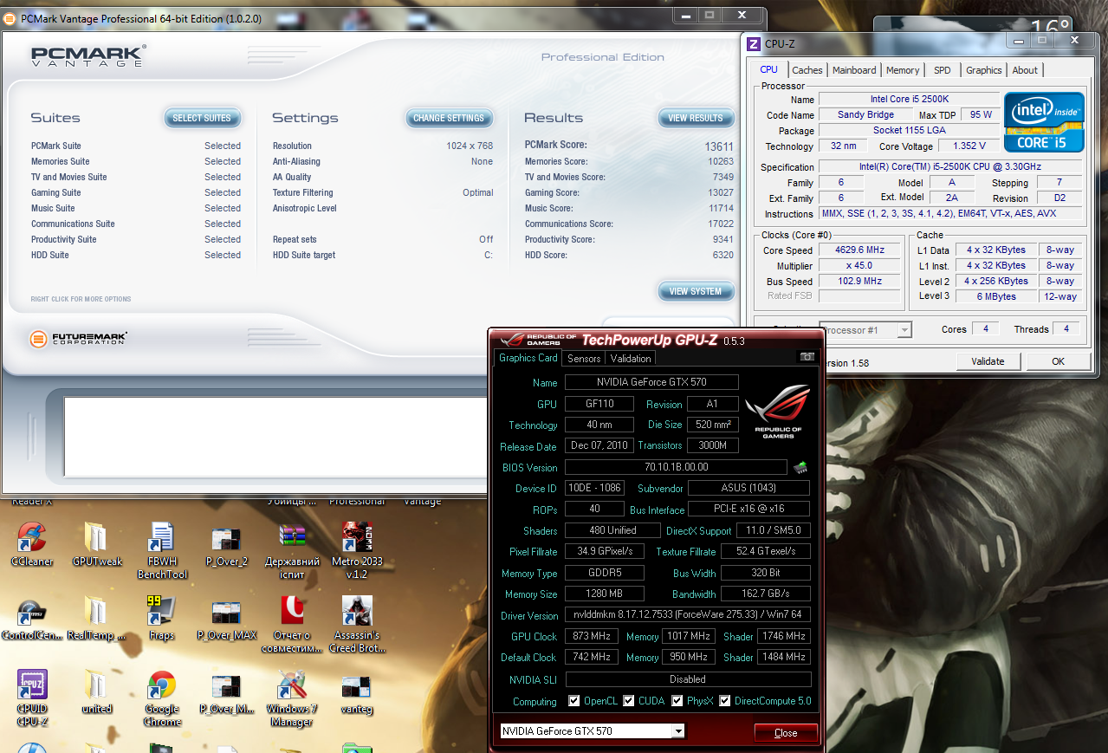Viewport: 1108px width, 753px height.
Task: Toggle the CUDA checkbox in GPU-Z
Action: [629, 701]
